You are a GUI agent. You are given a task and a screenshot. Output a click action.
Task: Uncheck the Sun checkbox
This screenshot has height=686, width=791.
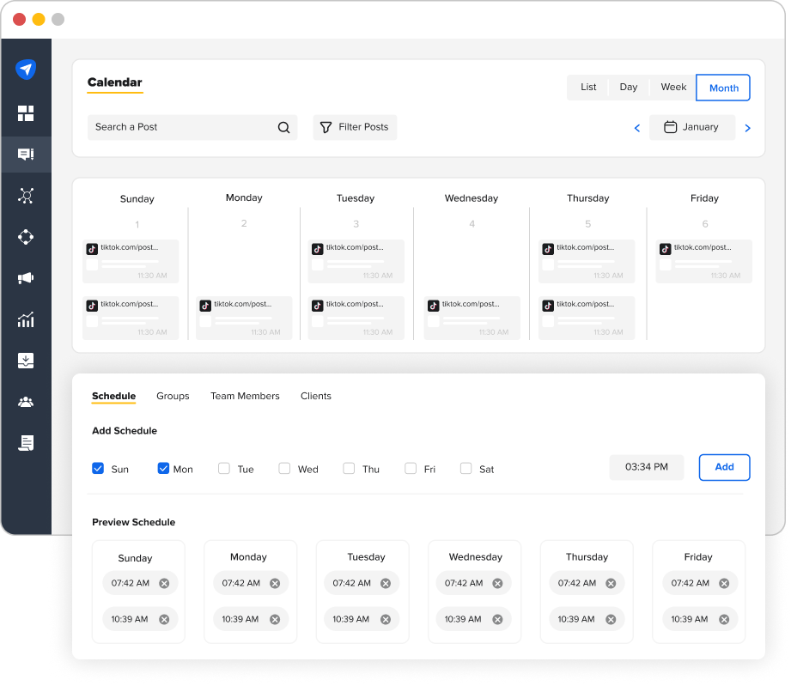(98, 469)
